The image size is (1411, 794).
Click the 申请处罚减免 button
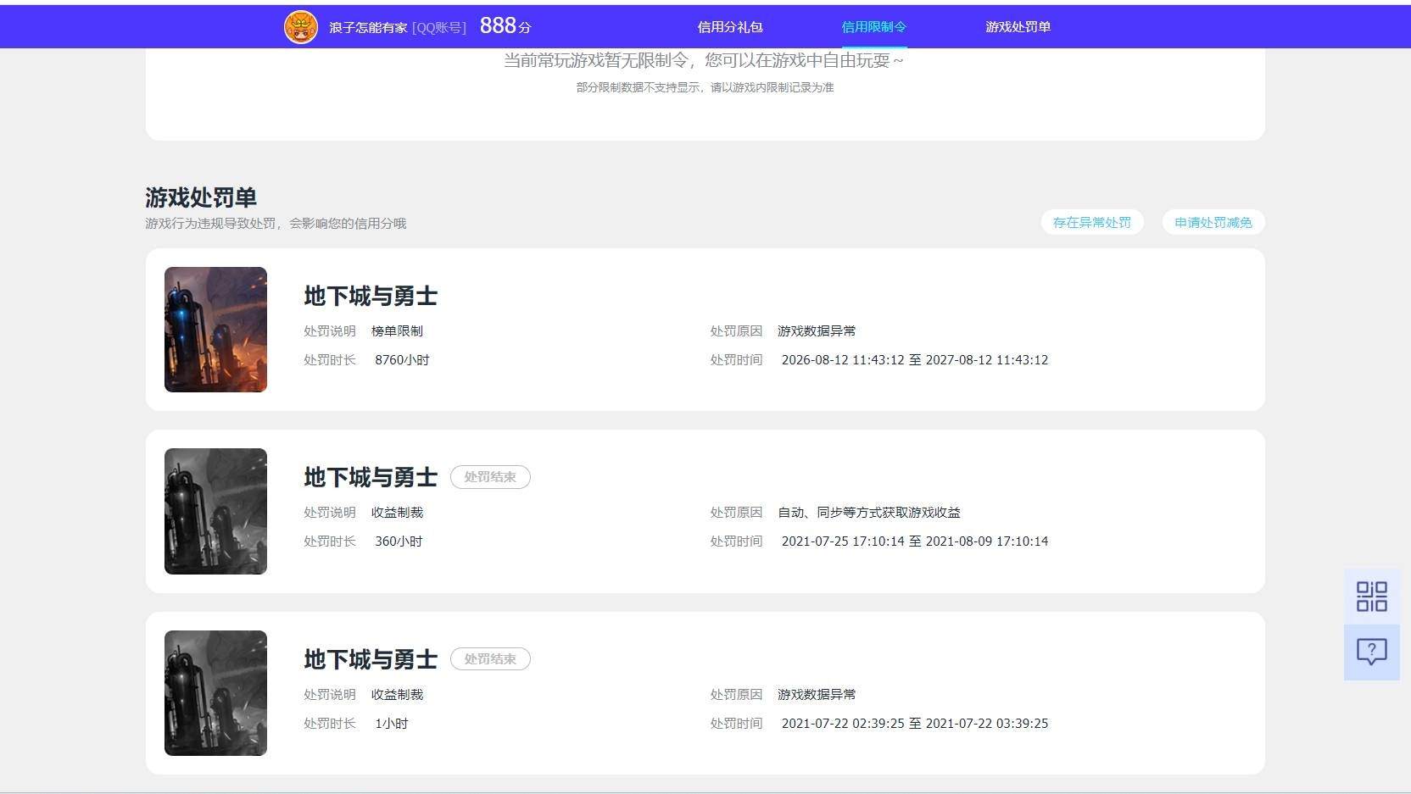(1213, 222)
